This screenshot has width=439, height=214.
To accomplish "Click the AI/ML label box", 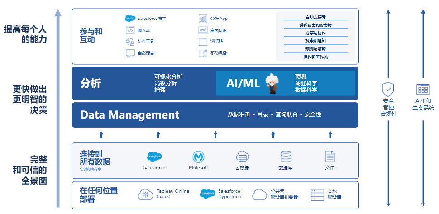I will coord(243,83).
